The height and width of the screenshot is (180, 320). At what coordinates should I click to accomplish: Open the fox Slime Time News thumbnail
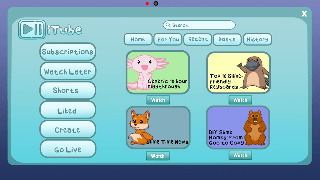pos(158,127)
